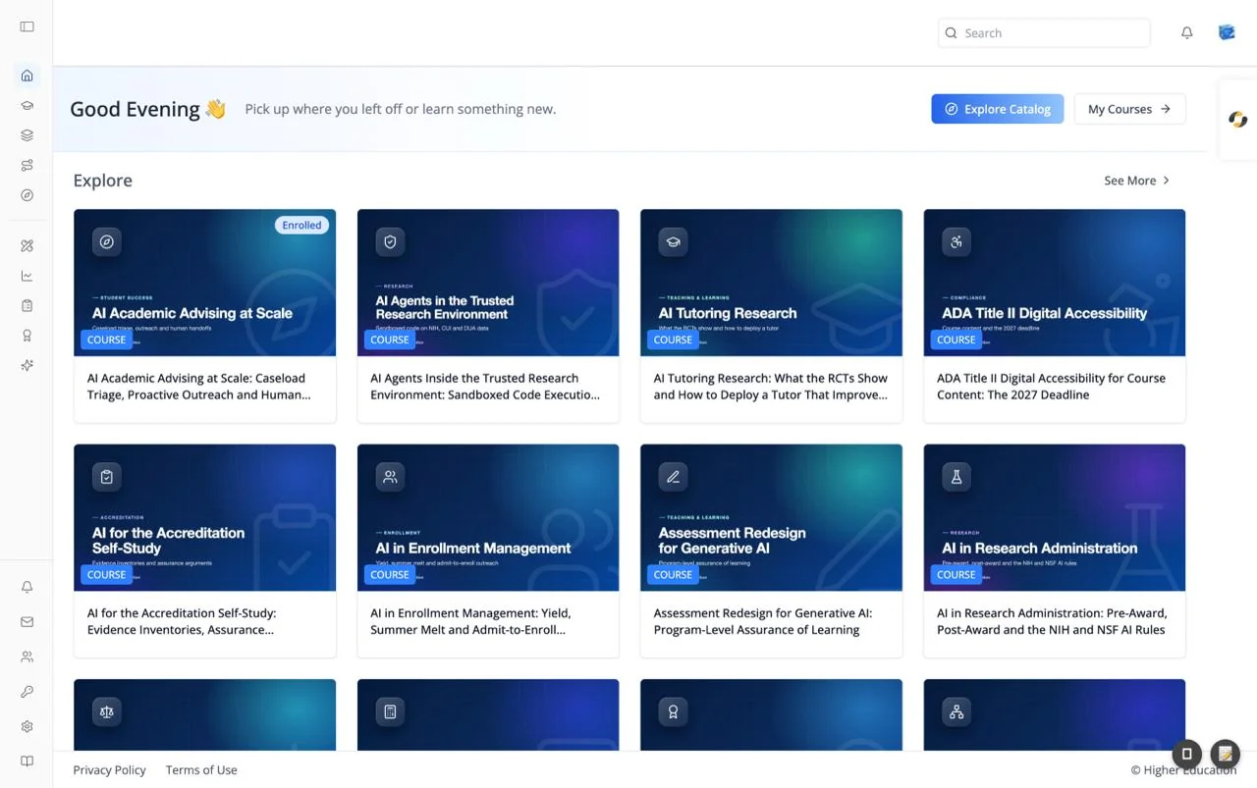The height and width of the screenshot is (788, 1257).
Task: Open ADA Title II Digital Accessibility thumbnail
Action: tap(1054, 283)
